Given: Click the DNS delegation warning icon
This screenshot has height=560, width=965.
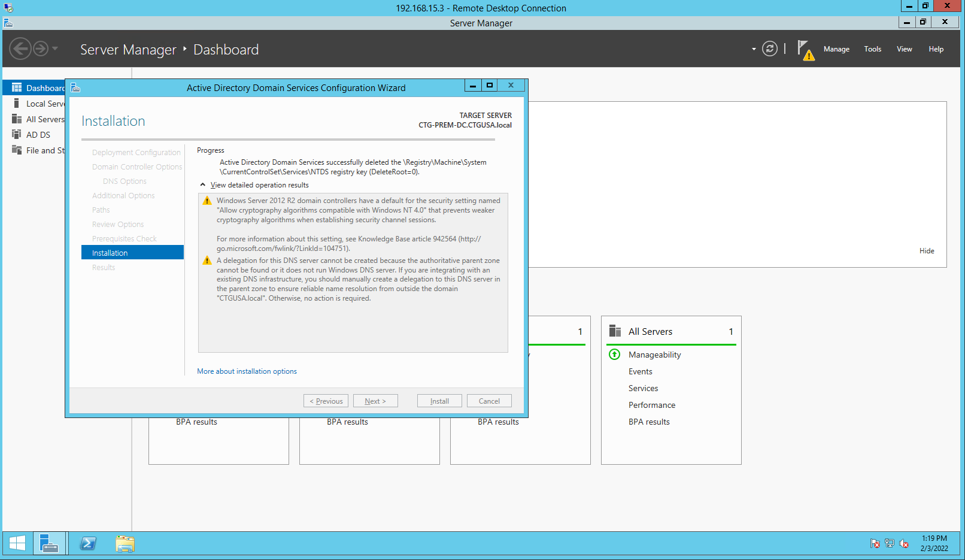Looking at the screenshot, I should coord(207,261).
